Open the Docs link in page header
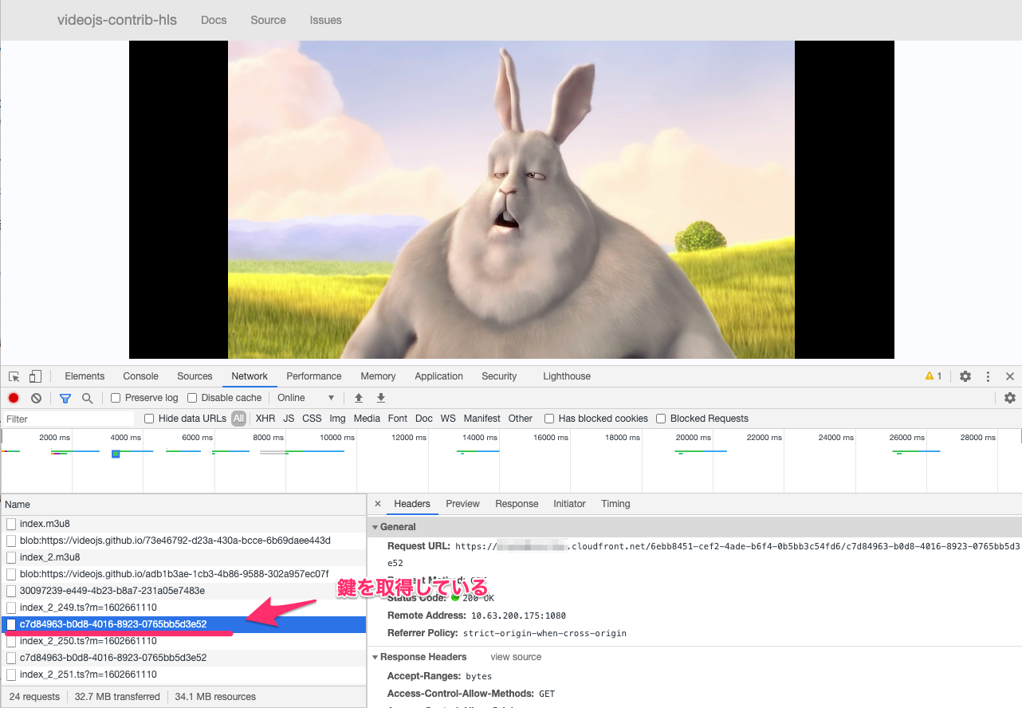 tap(214, 20)
